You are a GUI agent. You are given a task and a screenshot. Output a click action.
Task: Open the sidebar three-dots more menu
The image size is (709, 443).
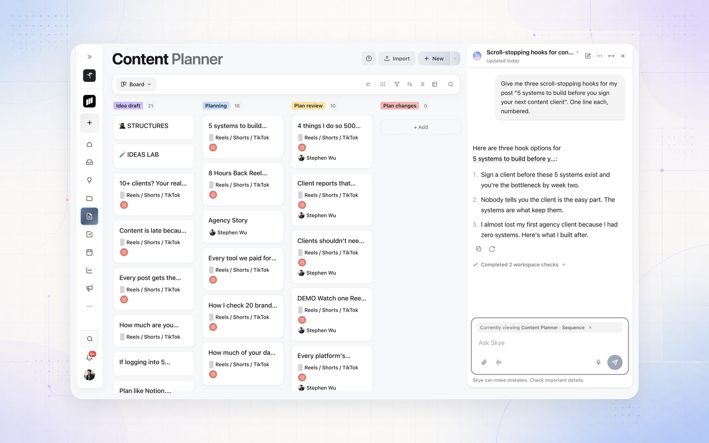pyautogui.click(x=90, y=306)
